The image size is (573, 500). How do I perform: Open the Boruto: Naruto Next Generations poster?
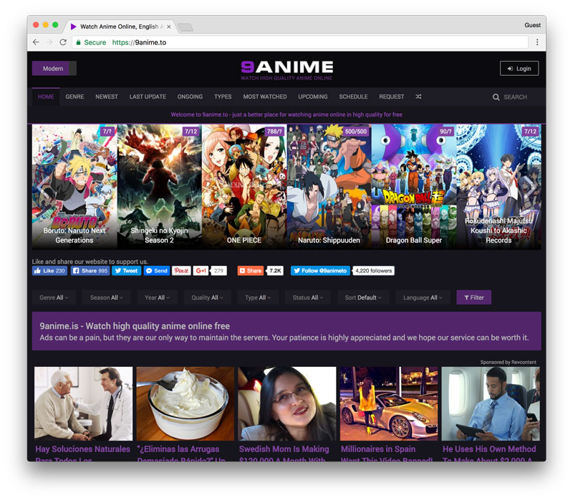click(x=74, y=187)
